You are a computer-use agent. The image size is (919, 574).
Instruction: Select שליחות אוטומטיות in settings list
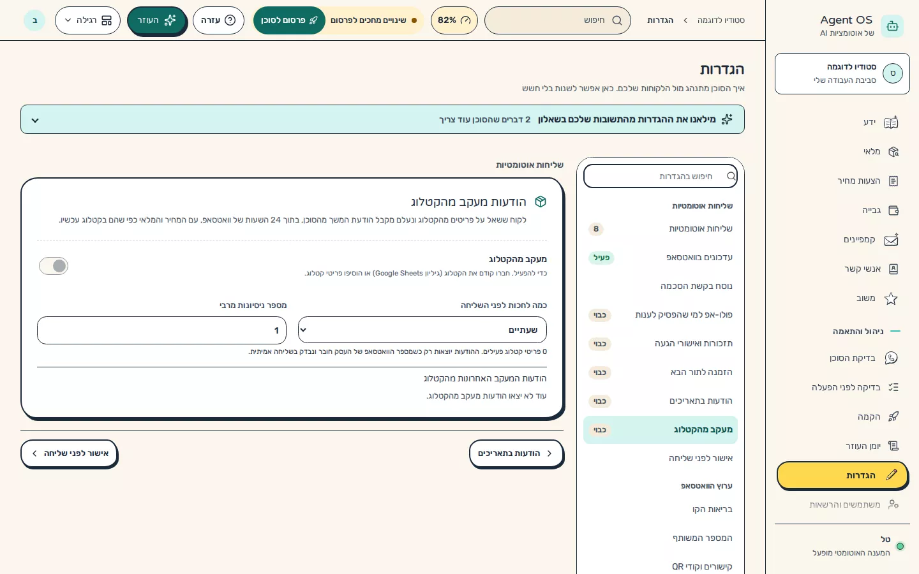click(661, 229)
